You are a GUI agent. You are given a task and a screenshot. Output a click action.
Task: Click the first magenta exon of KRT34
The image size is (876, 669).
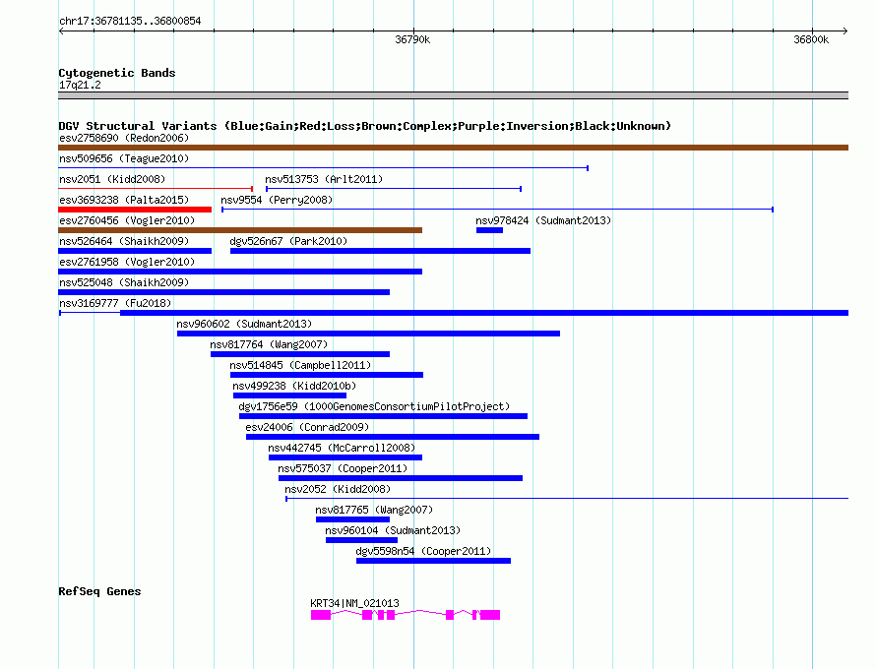(x=321, y=615)
